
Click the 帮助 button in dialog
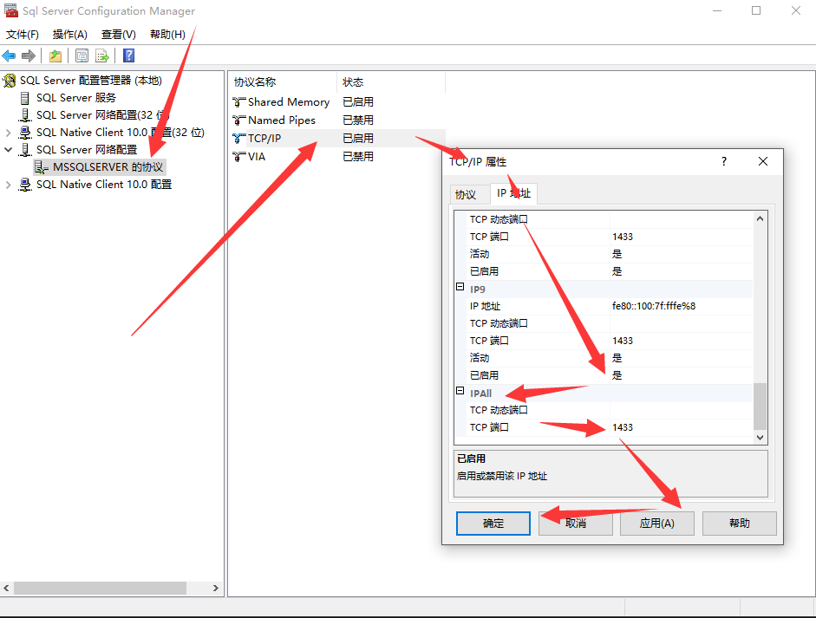point(740,524)
